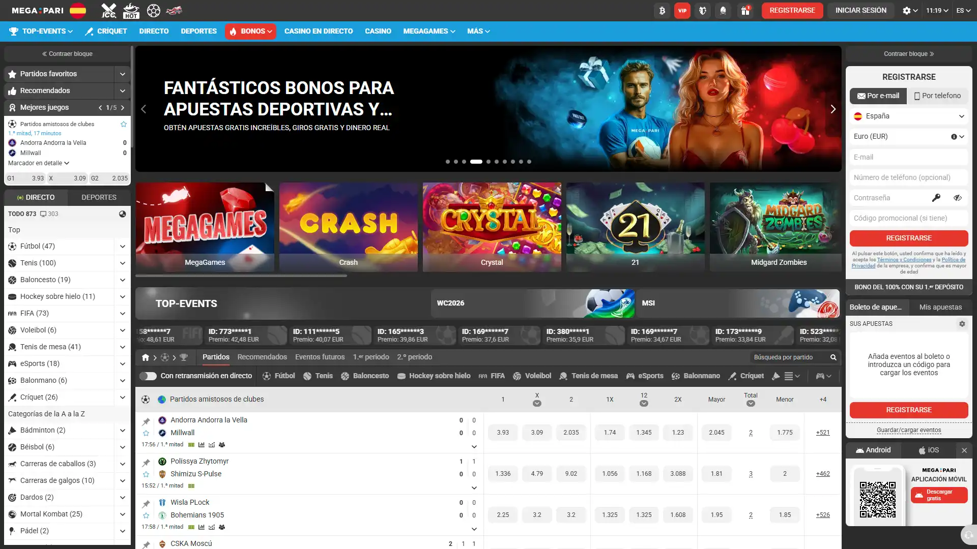Open the support chat bubble icon
The height and width of the screenshot is (549, 977).
click(x=968, y=535)
